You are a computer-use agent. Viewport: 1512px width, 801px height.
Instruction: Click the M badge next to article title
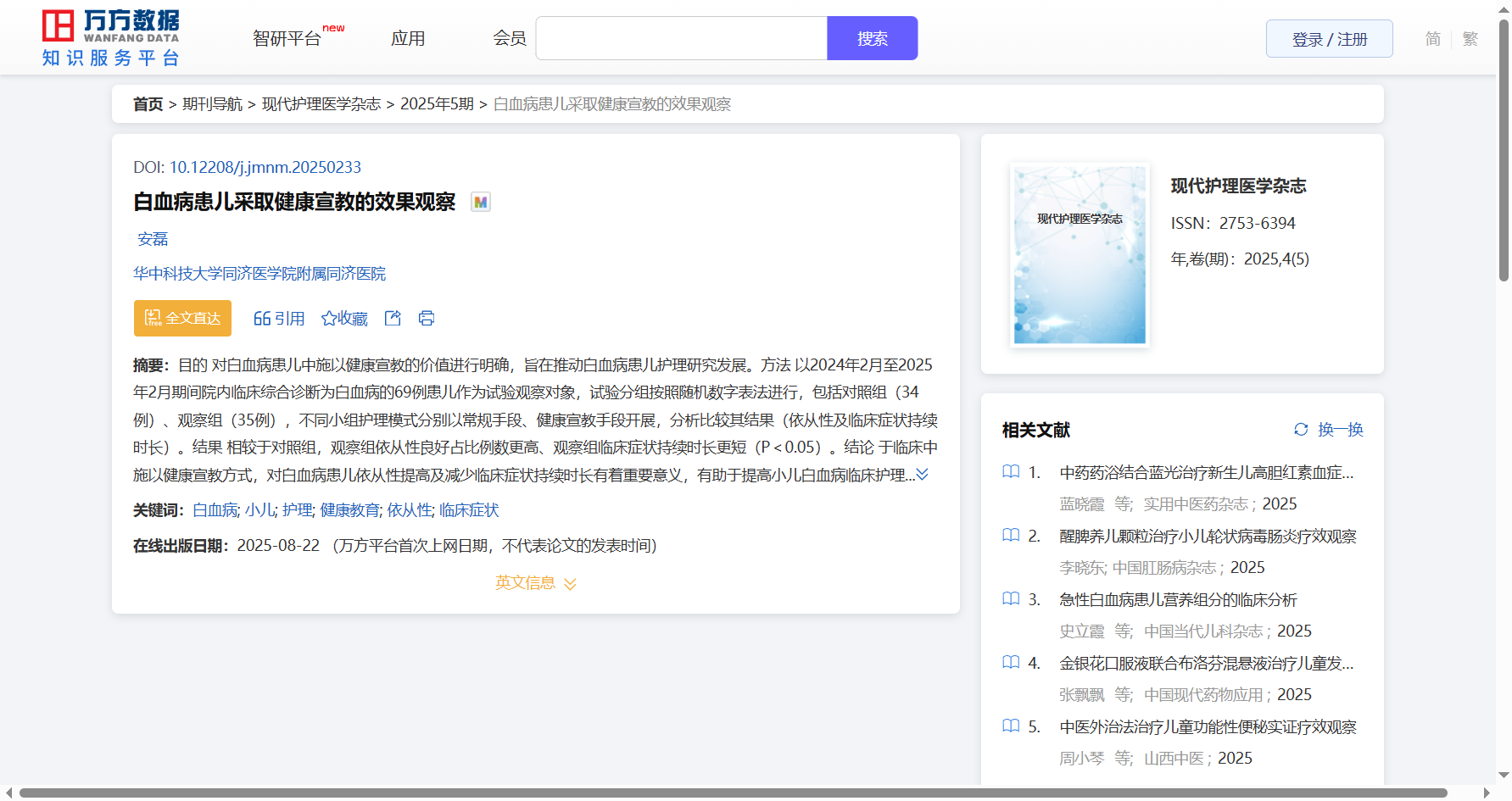pyautogui.click(x=481, y=203)
